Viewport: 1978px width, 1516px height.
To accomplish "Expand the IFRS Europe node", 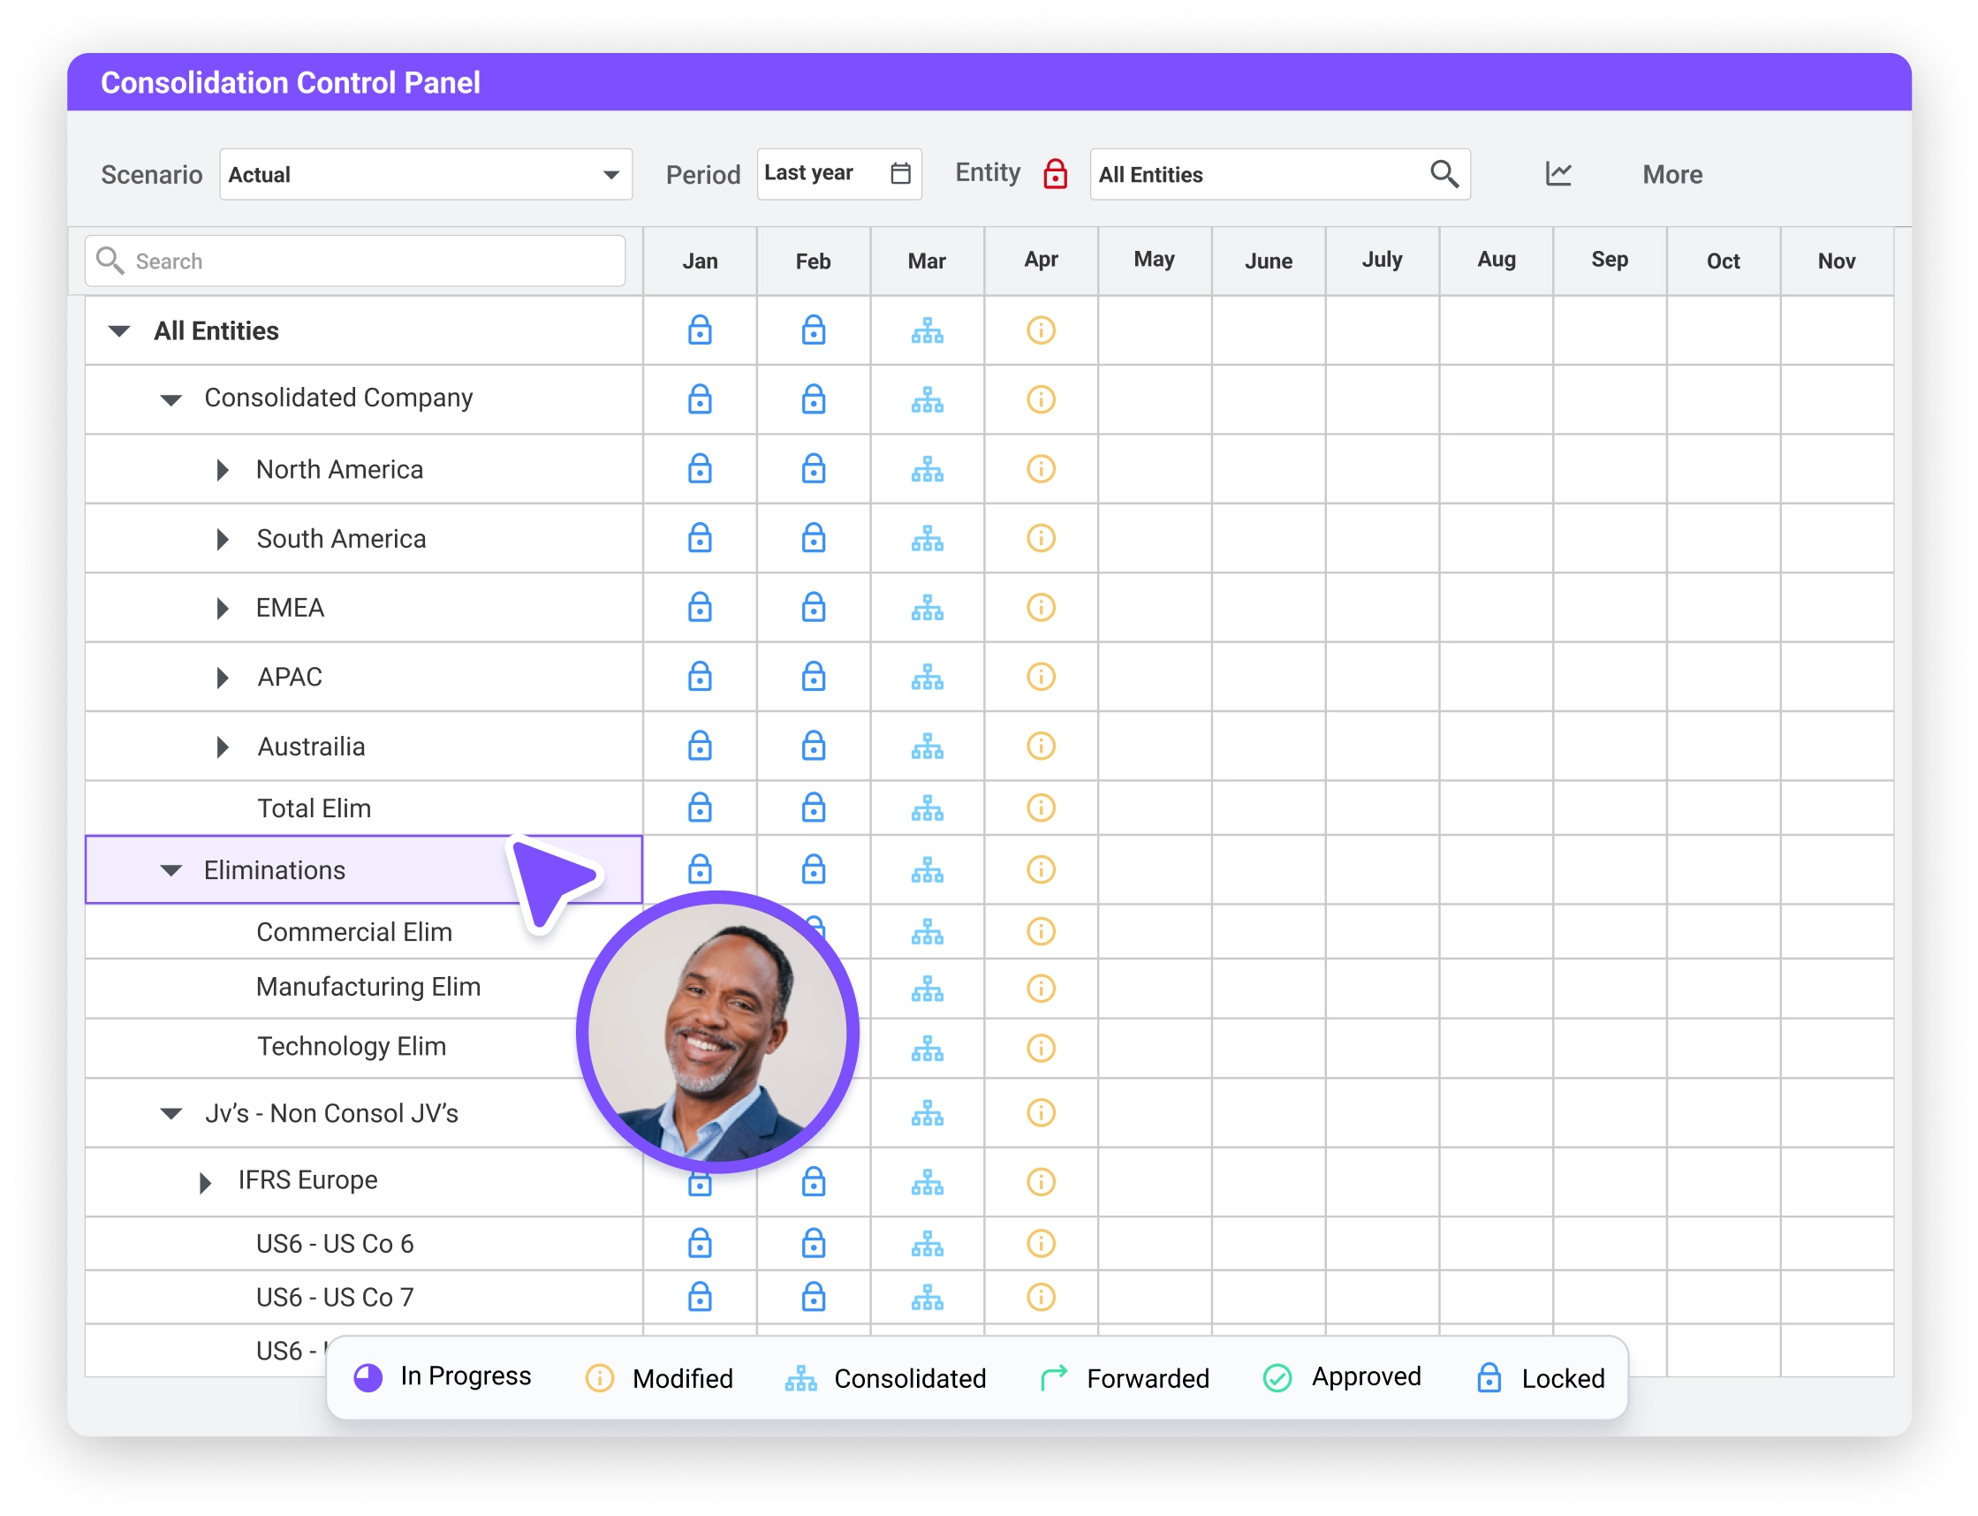I will tap(205, 1182).
